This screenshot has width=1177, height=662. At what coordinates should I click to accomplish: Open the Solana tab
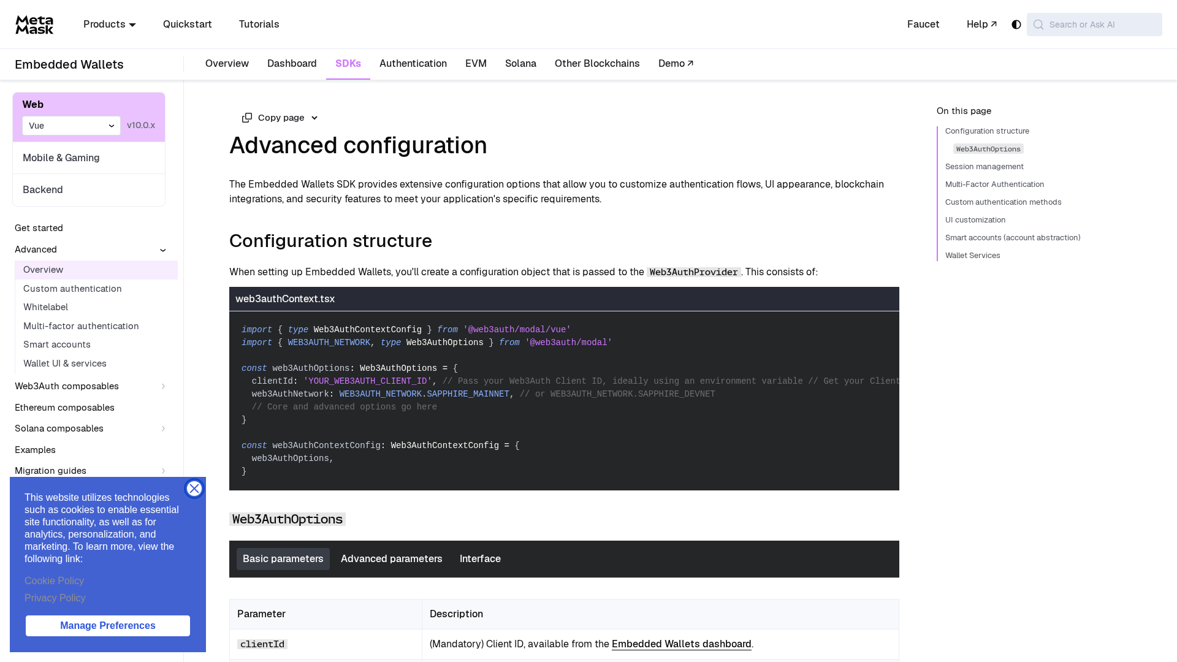tap(520, 64)
